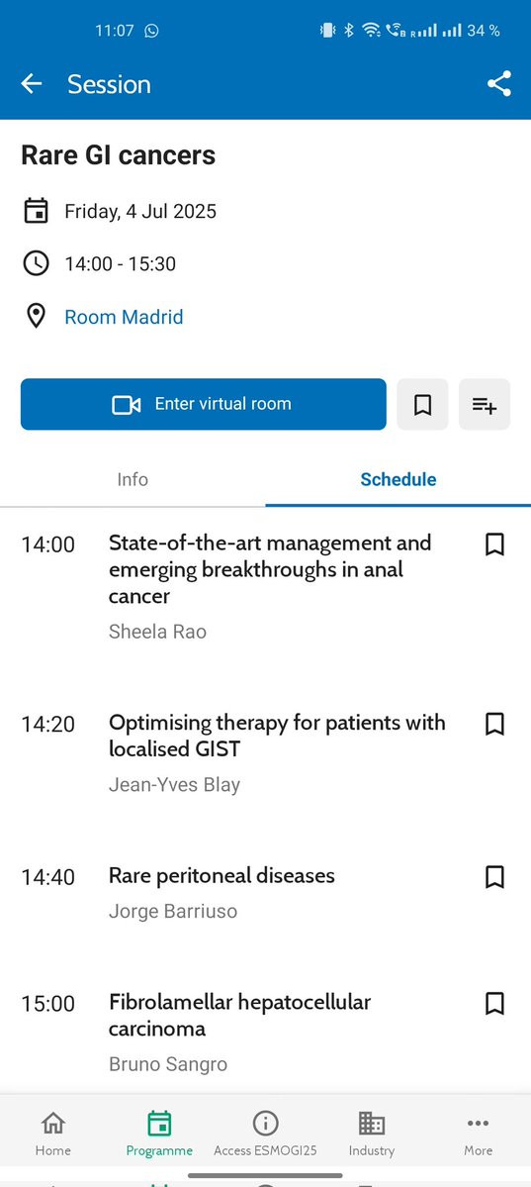
Task: Open the Industry building icon
Action: point(372,1124)
